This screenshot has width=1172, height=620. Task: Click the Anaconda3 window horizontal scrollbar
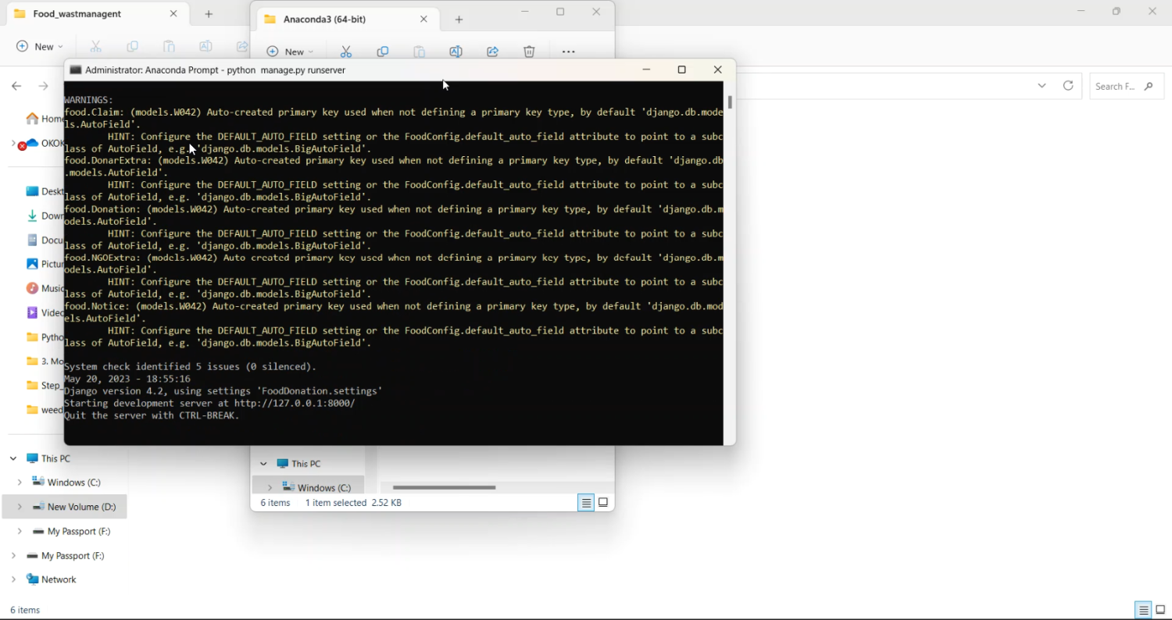[444, 487]
